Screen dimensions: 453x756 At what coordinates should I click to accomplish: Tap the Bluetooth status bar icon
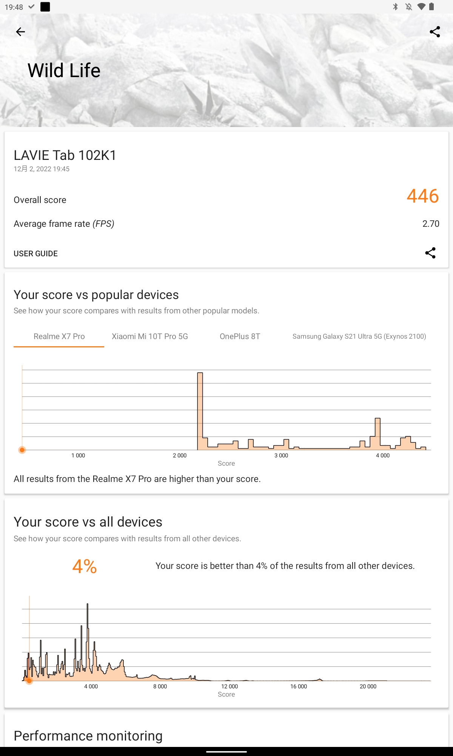pos(395,7)
